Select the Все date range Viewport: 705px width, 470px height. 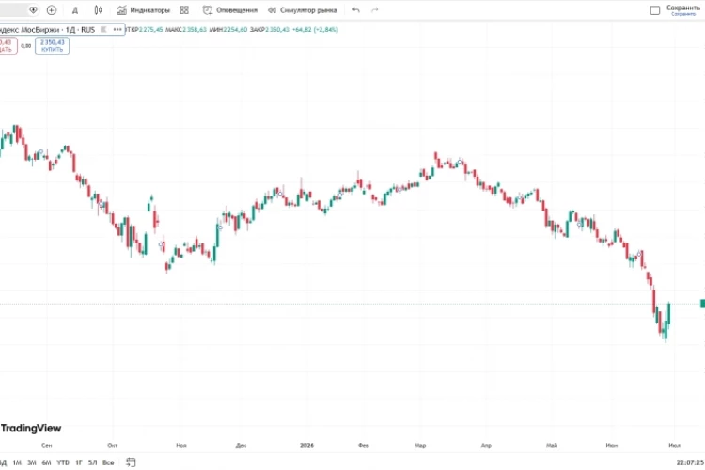pos(108,462)
